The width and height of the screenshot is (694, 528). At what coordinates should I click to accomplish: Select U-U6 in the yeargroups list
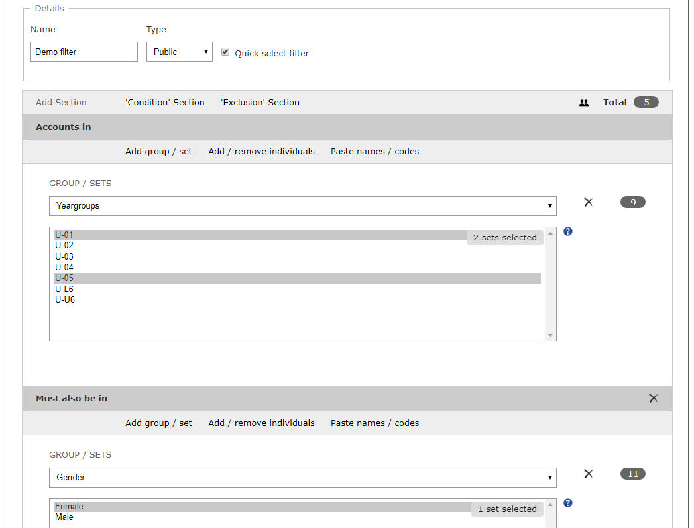[x=298, y=300]
